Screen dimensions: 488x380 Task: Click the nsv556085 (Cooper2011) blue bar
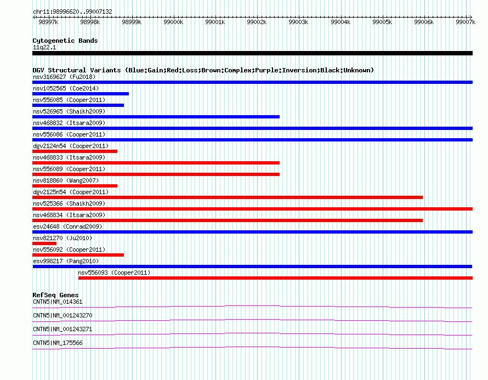78,105
